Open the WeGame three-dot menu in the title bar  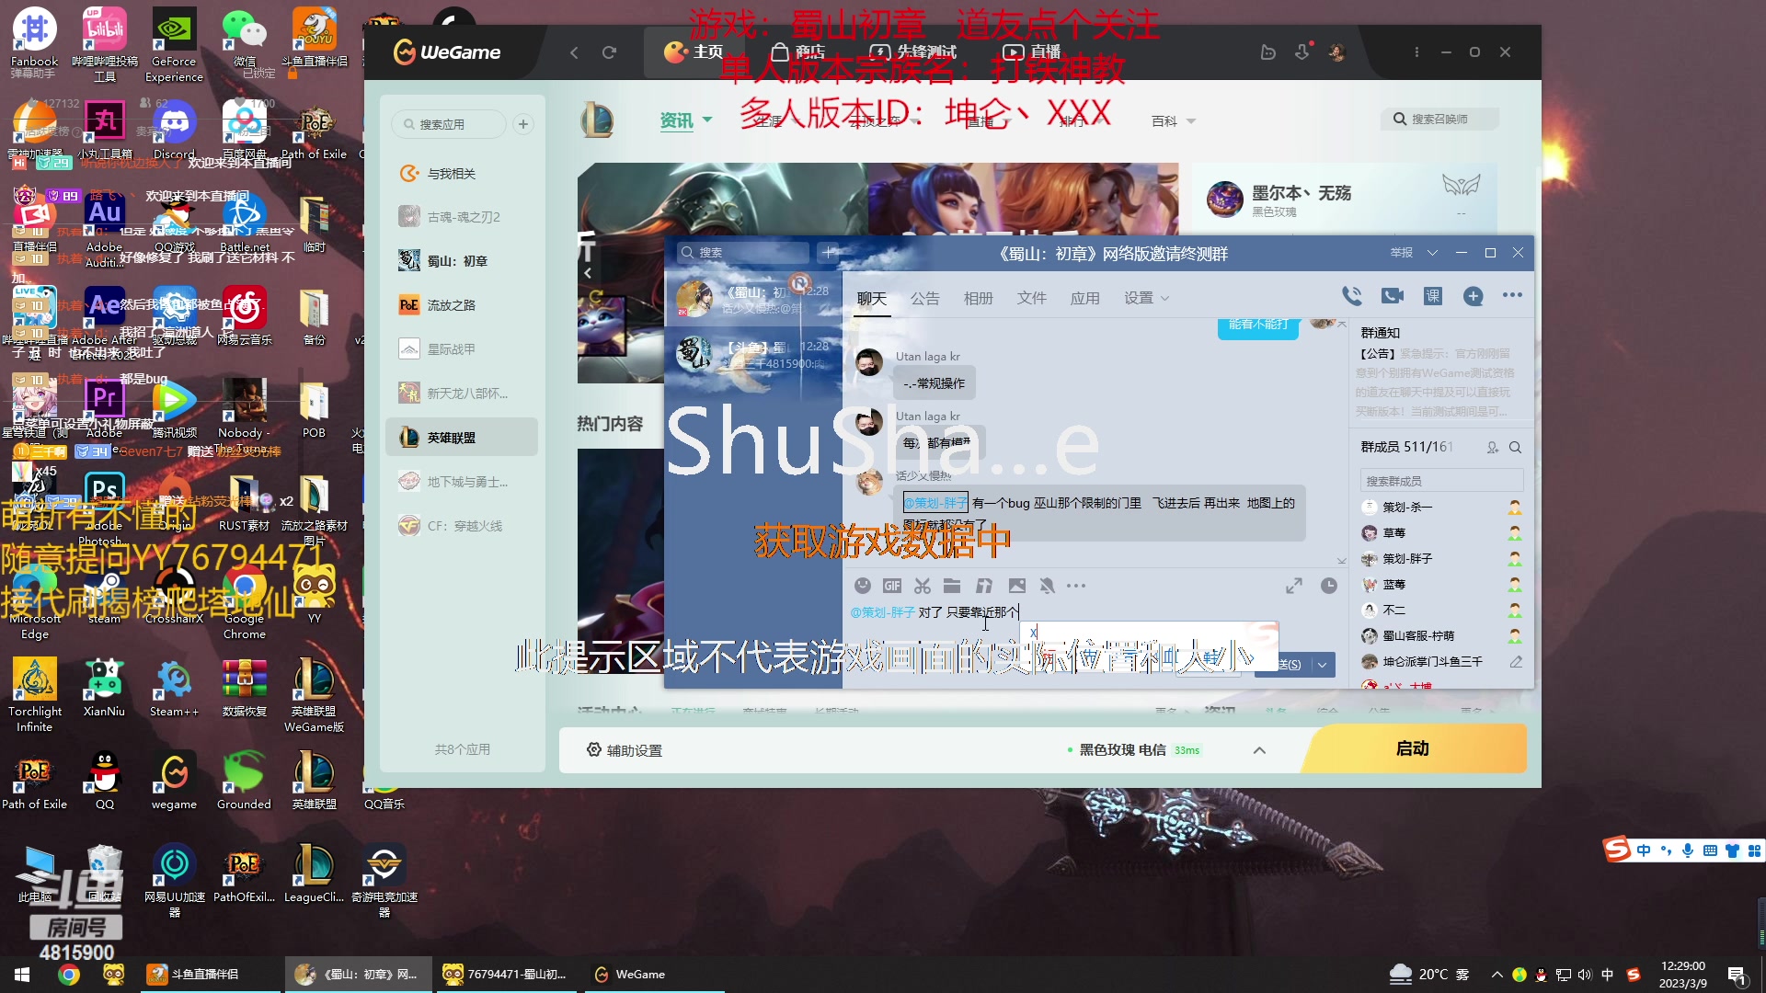(1416, 52)
